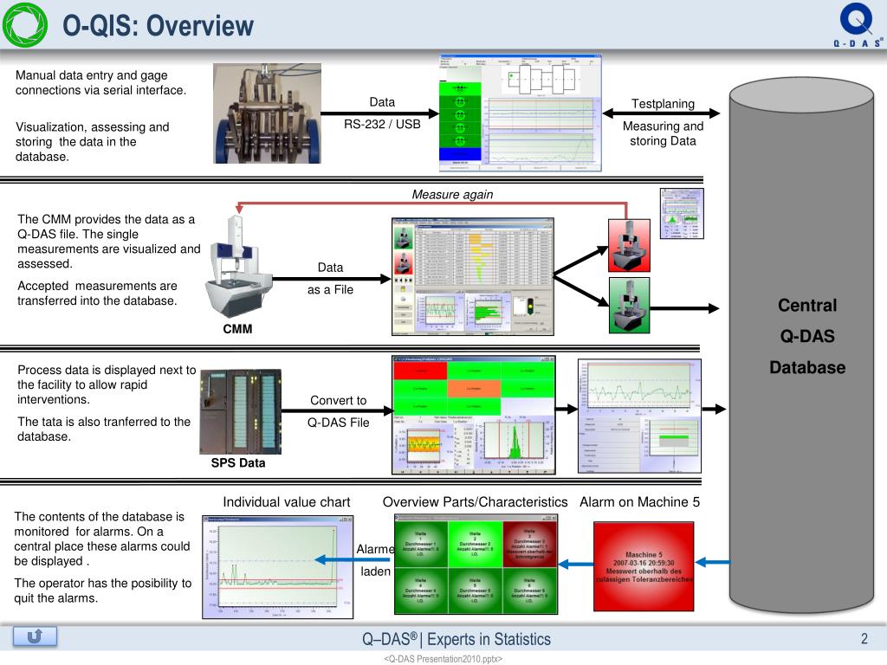Click the 'Q–DAS | Experts in Statistics' footer text
The image size is (887, 665).
456,639
